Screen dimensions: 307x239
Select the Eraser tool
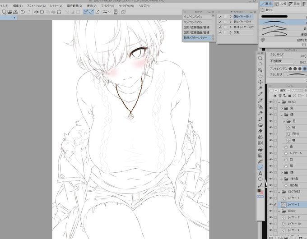coord(260,131)
